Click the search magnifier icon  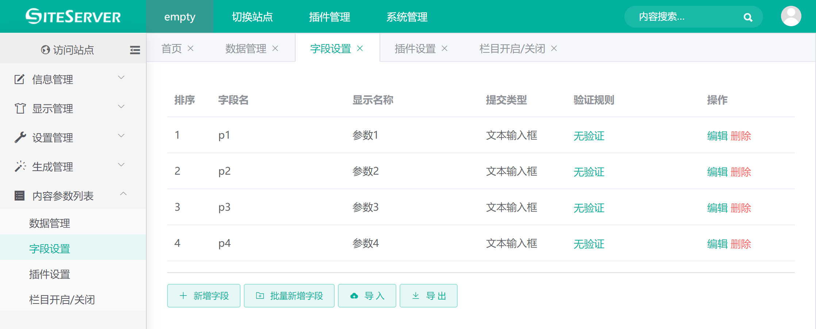748,17
